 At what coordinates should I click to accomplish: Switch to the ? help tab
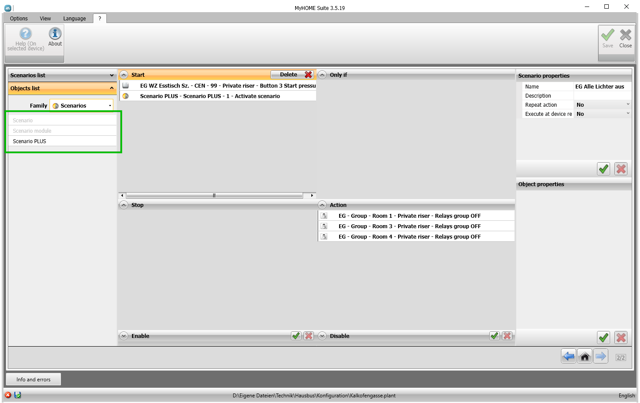99,18
